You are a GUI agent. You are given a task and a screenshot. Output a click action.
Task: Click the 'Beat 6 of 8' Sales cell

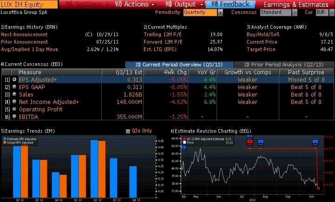[x=306, y=95]
